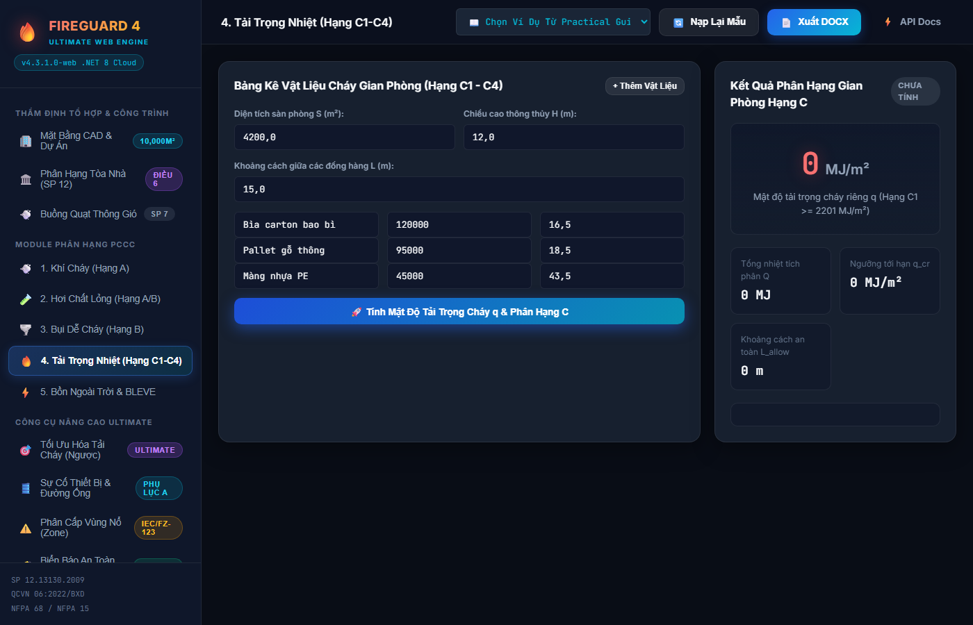
Task: Click the ULTIMATE badge
Action: click(155, 450)
